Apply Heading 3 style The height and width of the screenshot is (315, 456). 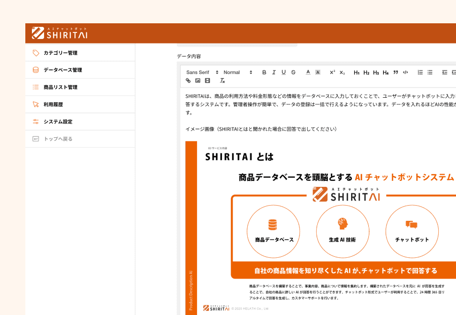pyautogui.click(x=376, y=72)
